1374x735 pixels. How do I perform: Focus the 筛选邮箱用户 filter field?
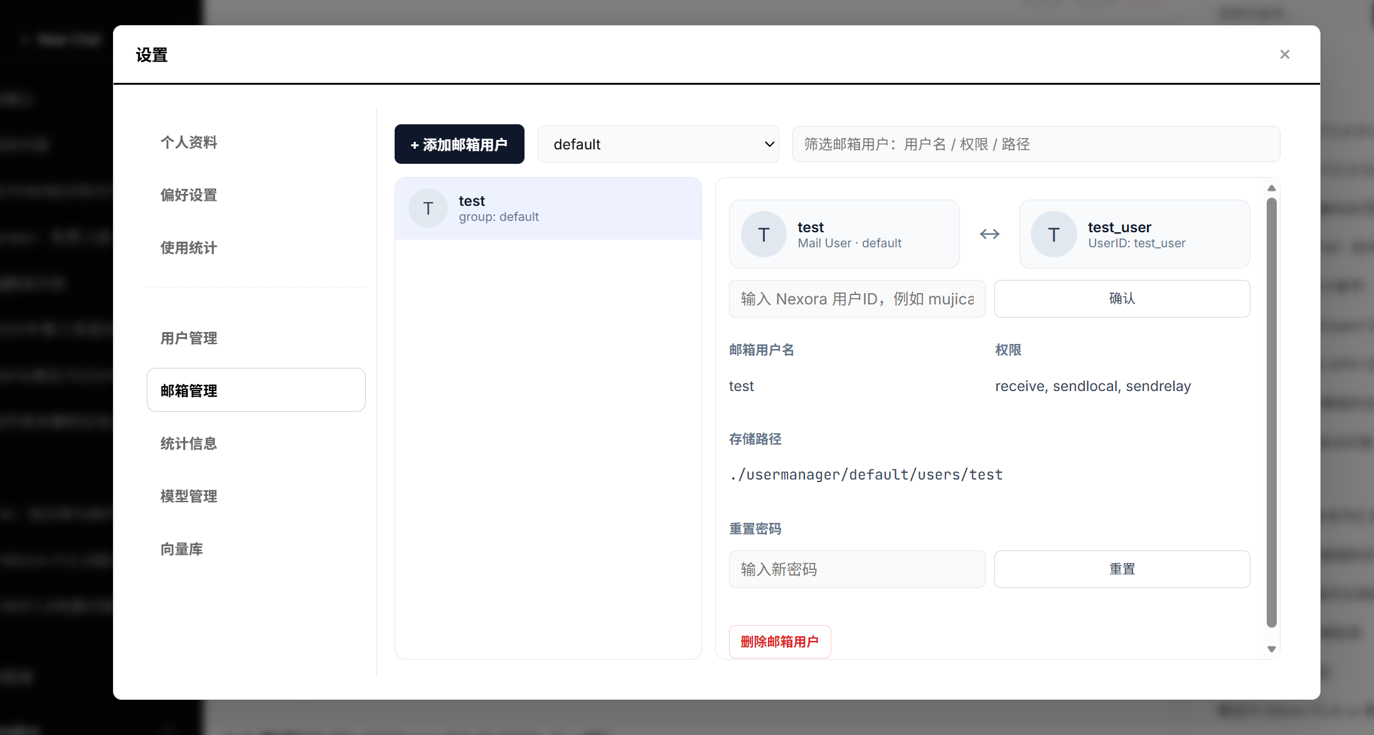[x=1035, y=144]
